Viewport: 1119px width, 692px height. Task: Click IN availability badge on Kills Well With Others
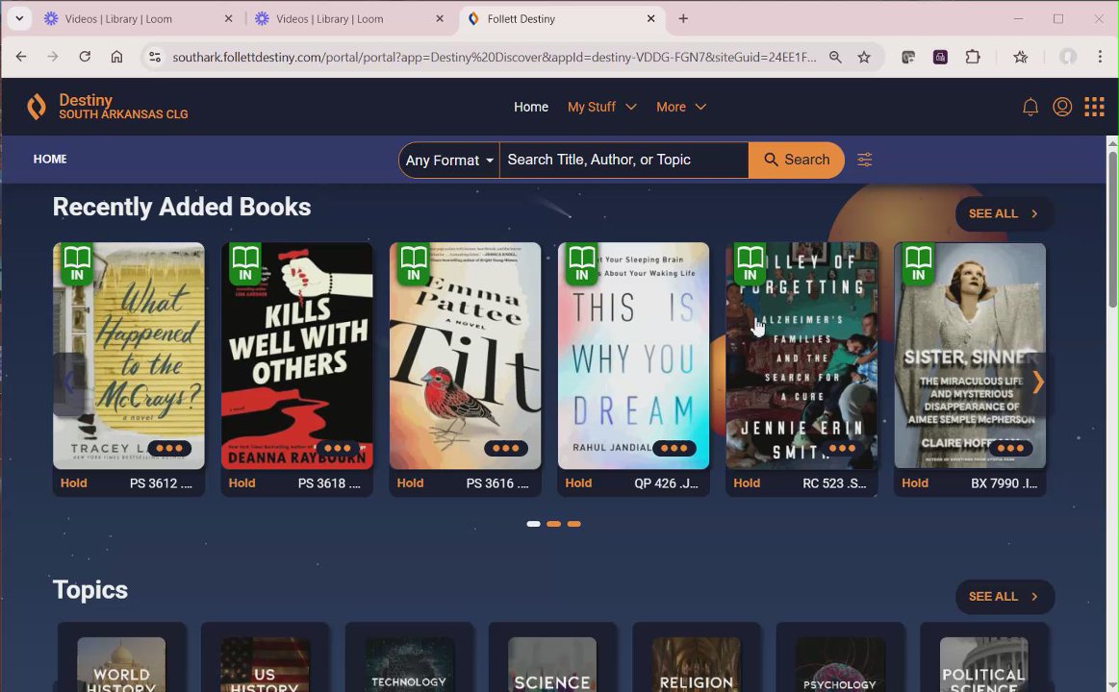245,263
